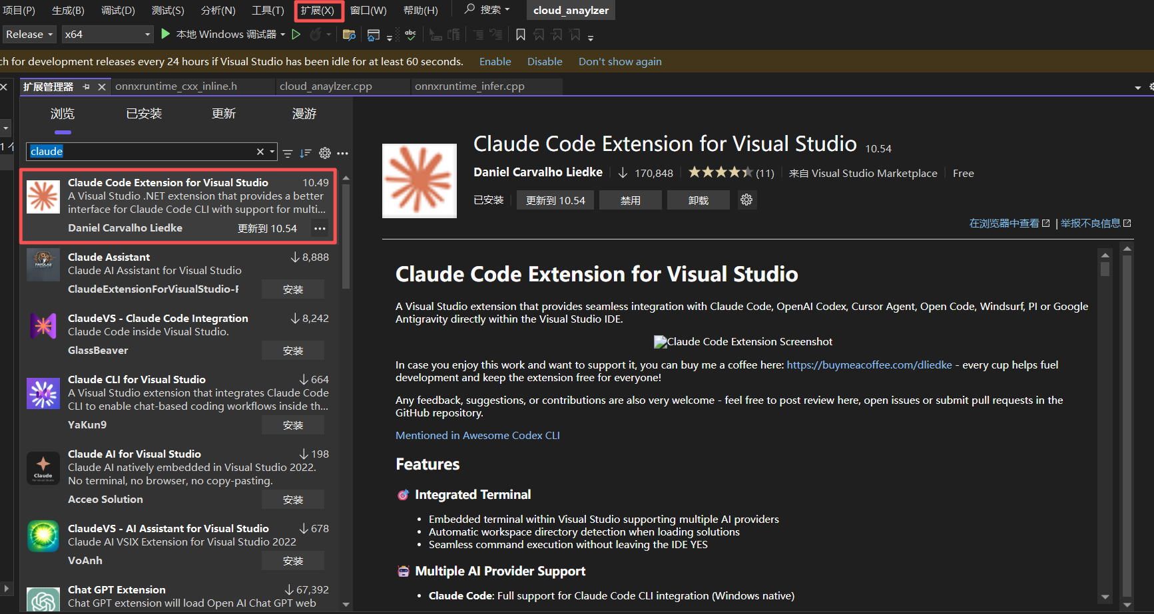Click the 卸载 button
The image size is (1154, 614).
pyautogui.click(x=699, y=200)
